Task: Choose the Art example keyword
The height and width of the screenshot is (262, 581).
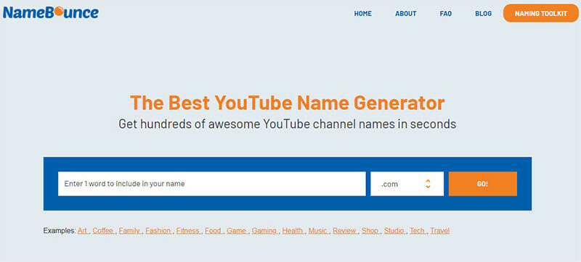Action: [x=83, y=231]
